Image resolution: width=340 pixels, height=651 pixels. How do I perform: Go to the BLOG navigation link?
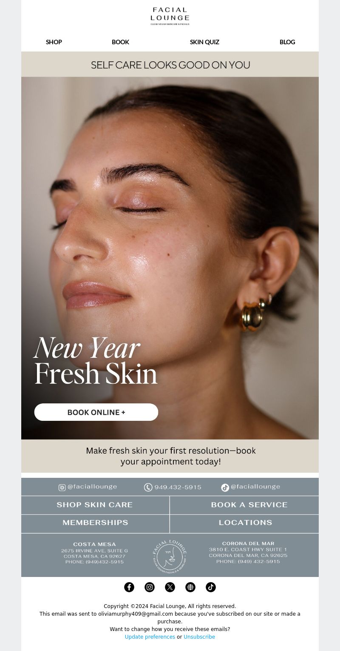pyautogui.click(x=287, y=42)
